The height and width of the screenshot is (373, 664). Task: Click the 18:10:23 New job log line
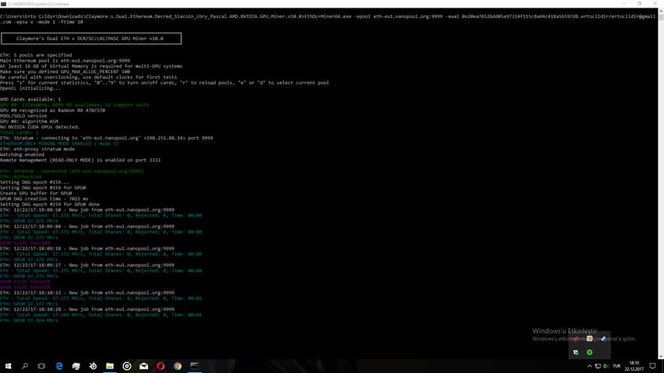87,293
